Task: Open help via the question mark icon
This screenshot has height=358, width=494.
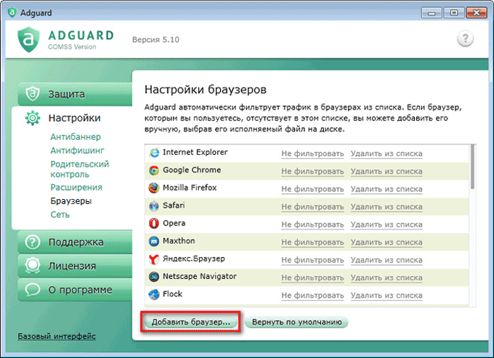Action: pos(465,38)
